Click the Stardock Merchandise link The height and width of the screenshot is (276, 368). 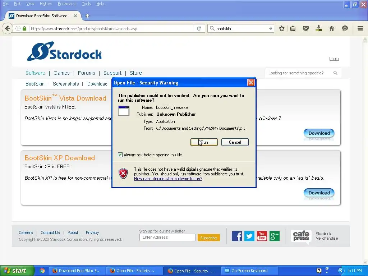pos(327,236)
